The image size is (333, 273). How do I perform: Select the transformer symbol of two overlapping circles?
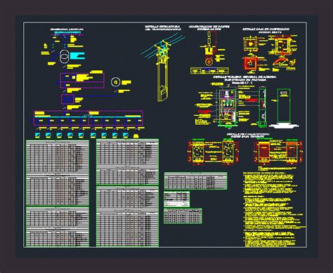click(x=65, y=56)
